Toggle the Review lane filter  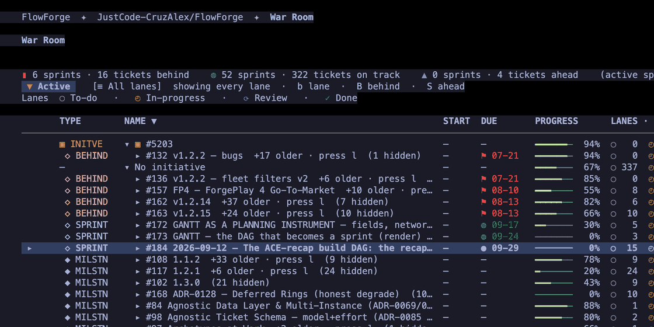coord(265,99)
